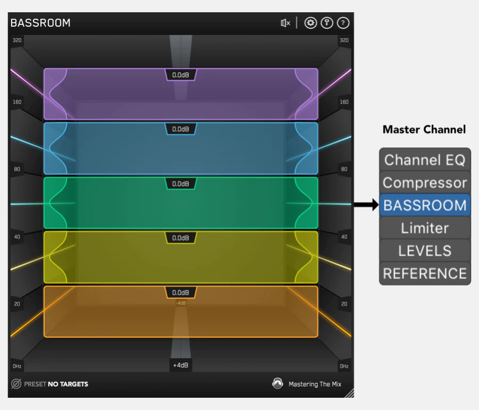
Task: Open the help question mark icon
Action: click(x=343, y=23)
